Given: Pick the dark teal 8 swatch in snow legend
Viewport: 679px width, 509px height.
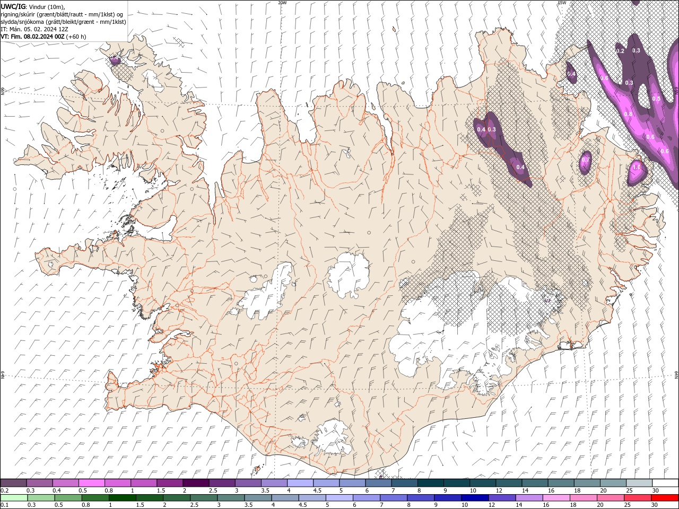Looking at the screenshot, I should pos(430,483).
